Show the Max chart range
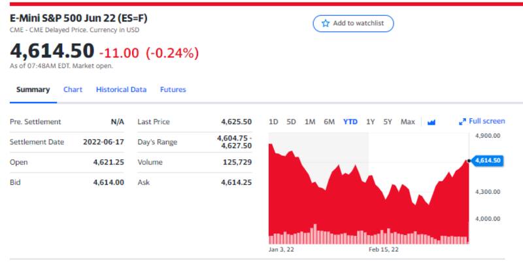Screen dimensions: 523x271 coord(407,121)
